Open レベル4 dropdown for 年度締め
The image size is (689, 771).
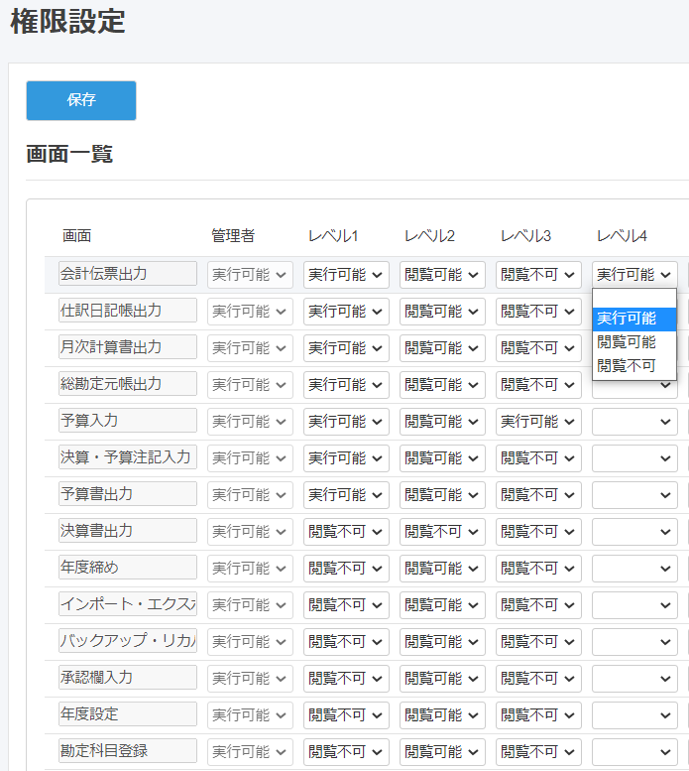click(634, 569)
